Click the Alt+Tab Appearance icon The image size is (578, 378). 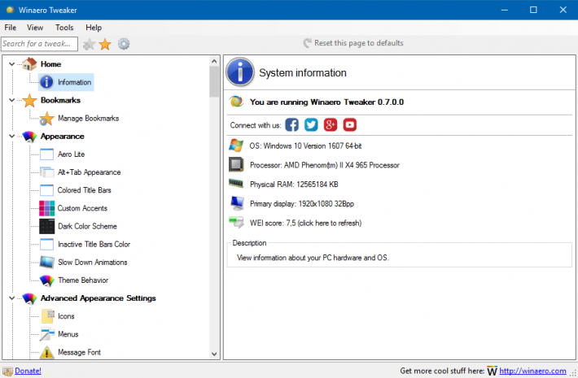click(47, 172)
